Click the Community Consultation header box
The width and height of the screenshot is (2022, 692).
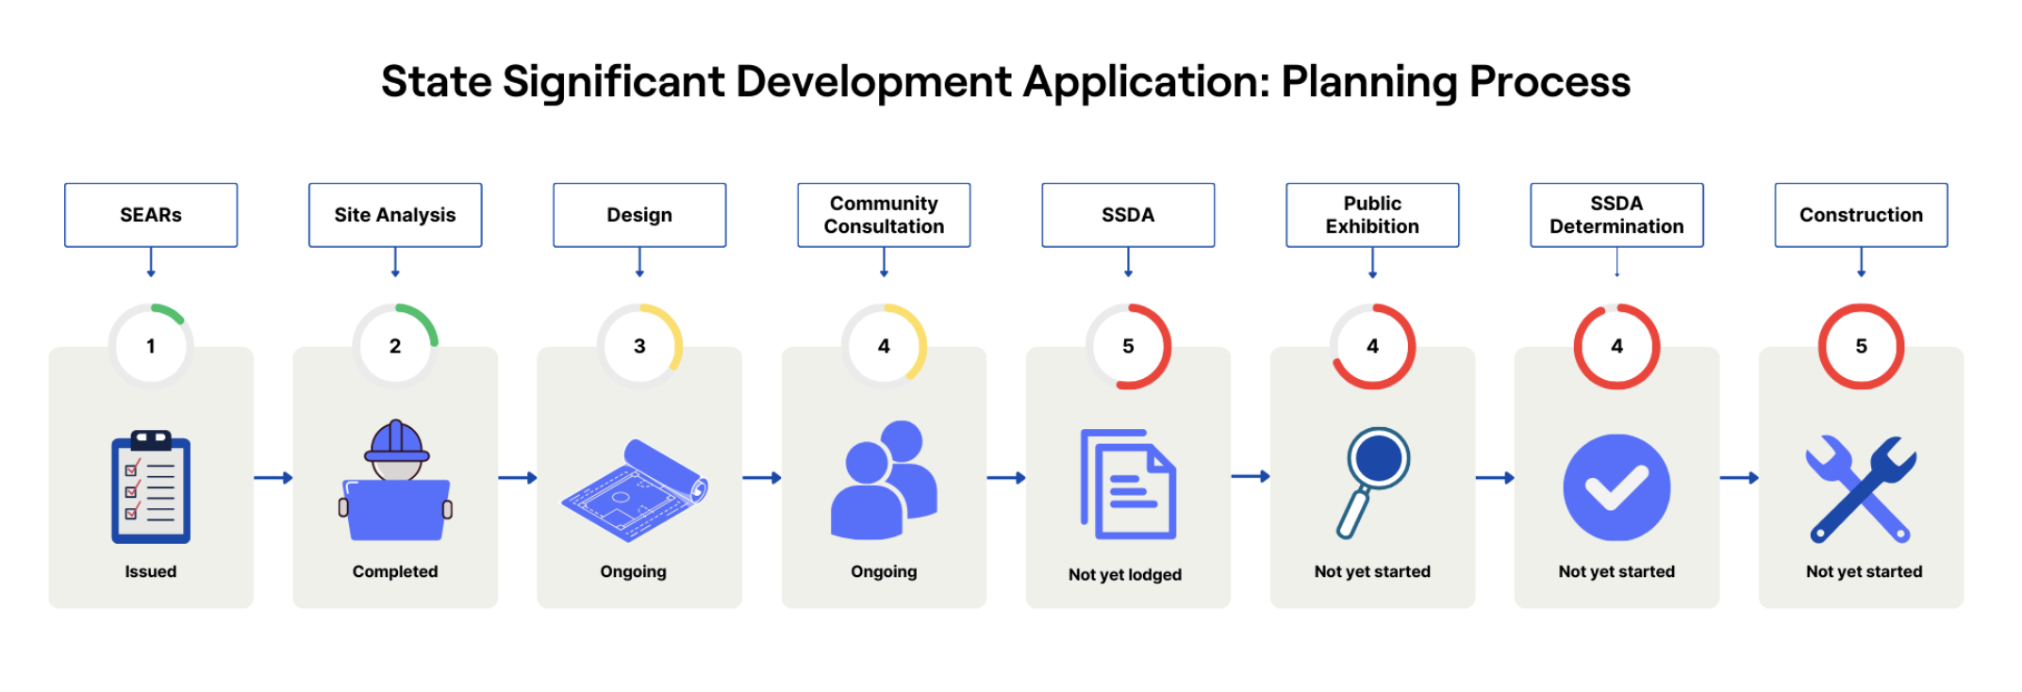coord(884,215)
